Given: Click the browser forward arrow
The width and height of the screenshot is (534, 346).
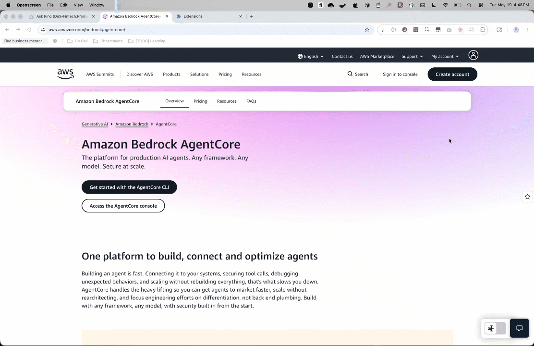Looking at the screenshot, I should click(x=18, y=30).
